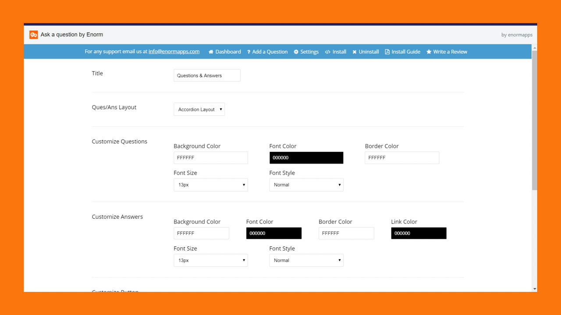Image resolution: width=561 pixels, height=315 pixels.
Task: Click the black Questions Font Color field
Action: point(306,157)
